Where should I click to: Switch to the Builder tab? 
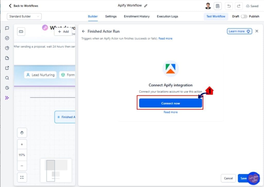click(93, 16)
